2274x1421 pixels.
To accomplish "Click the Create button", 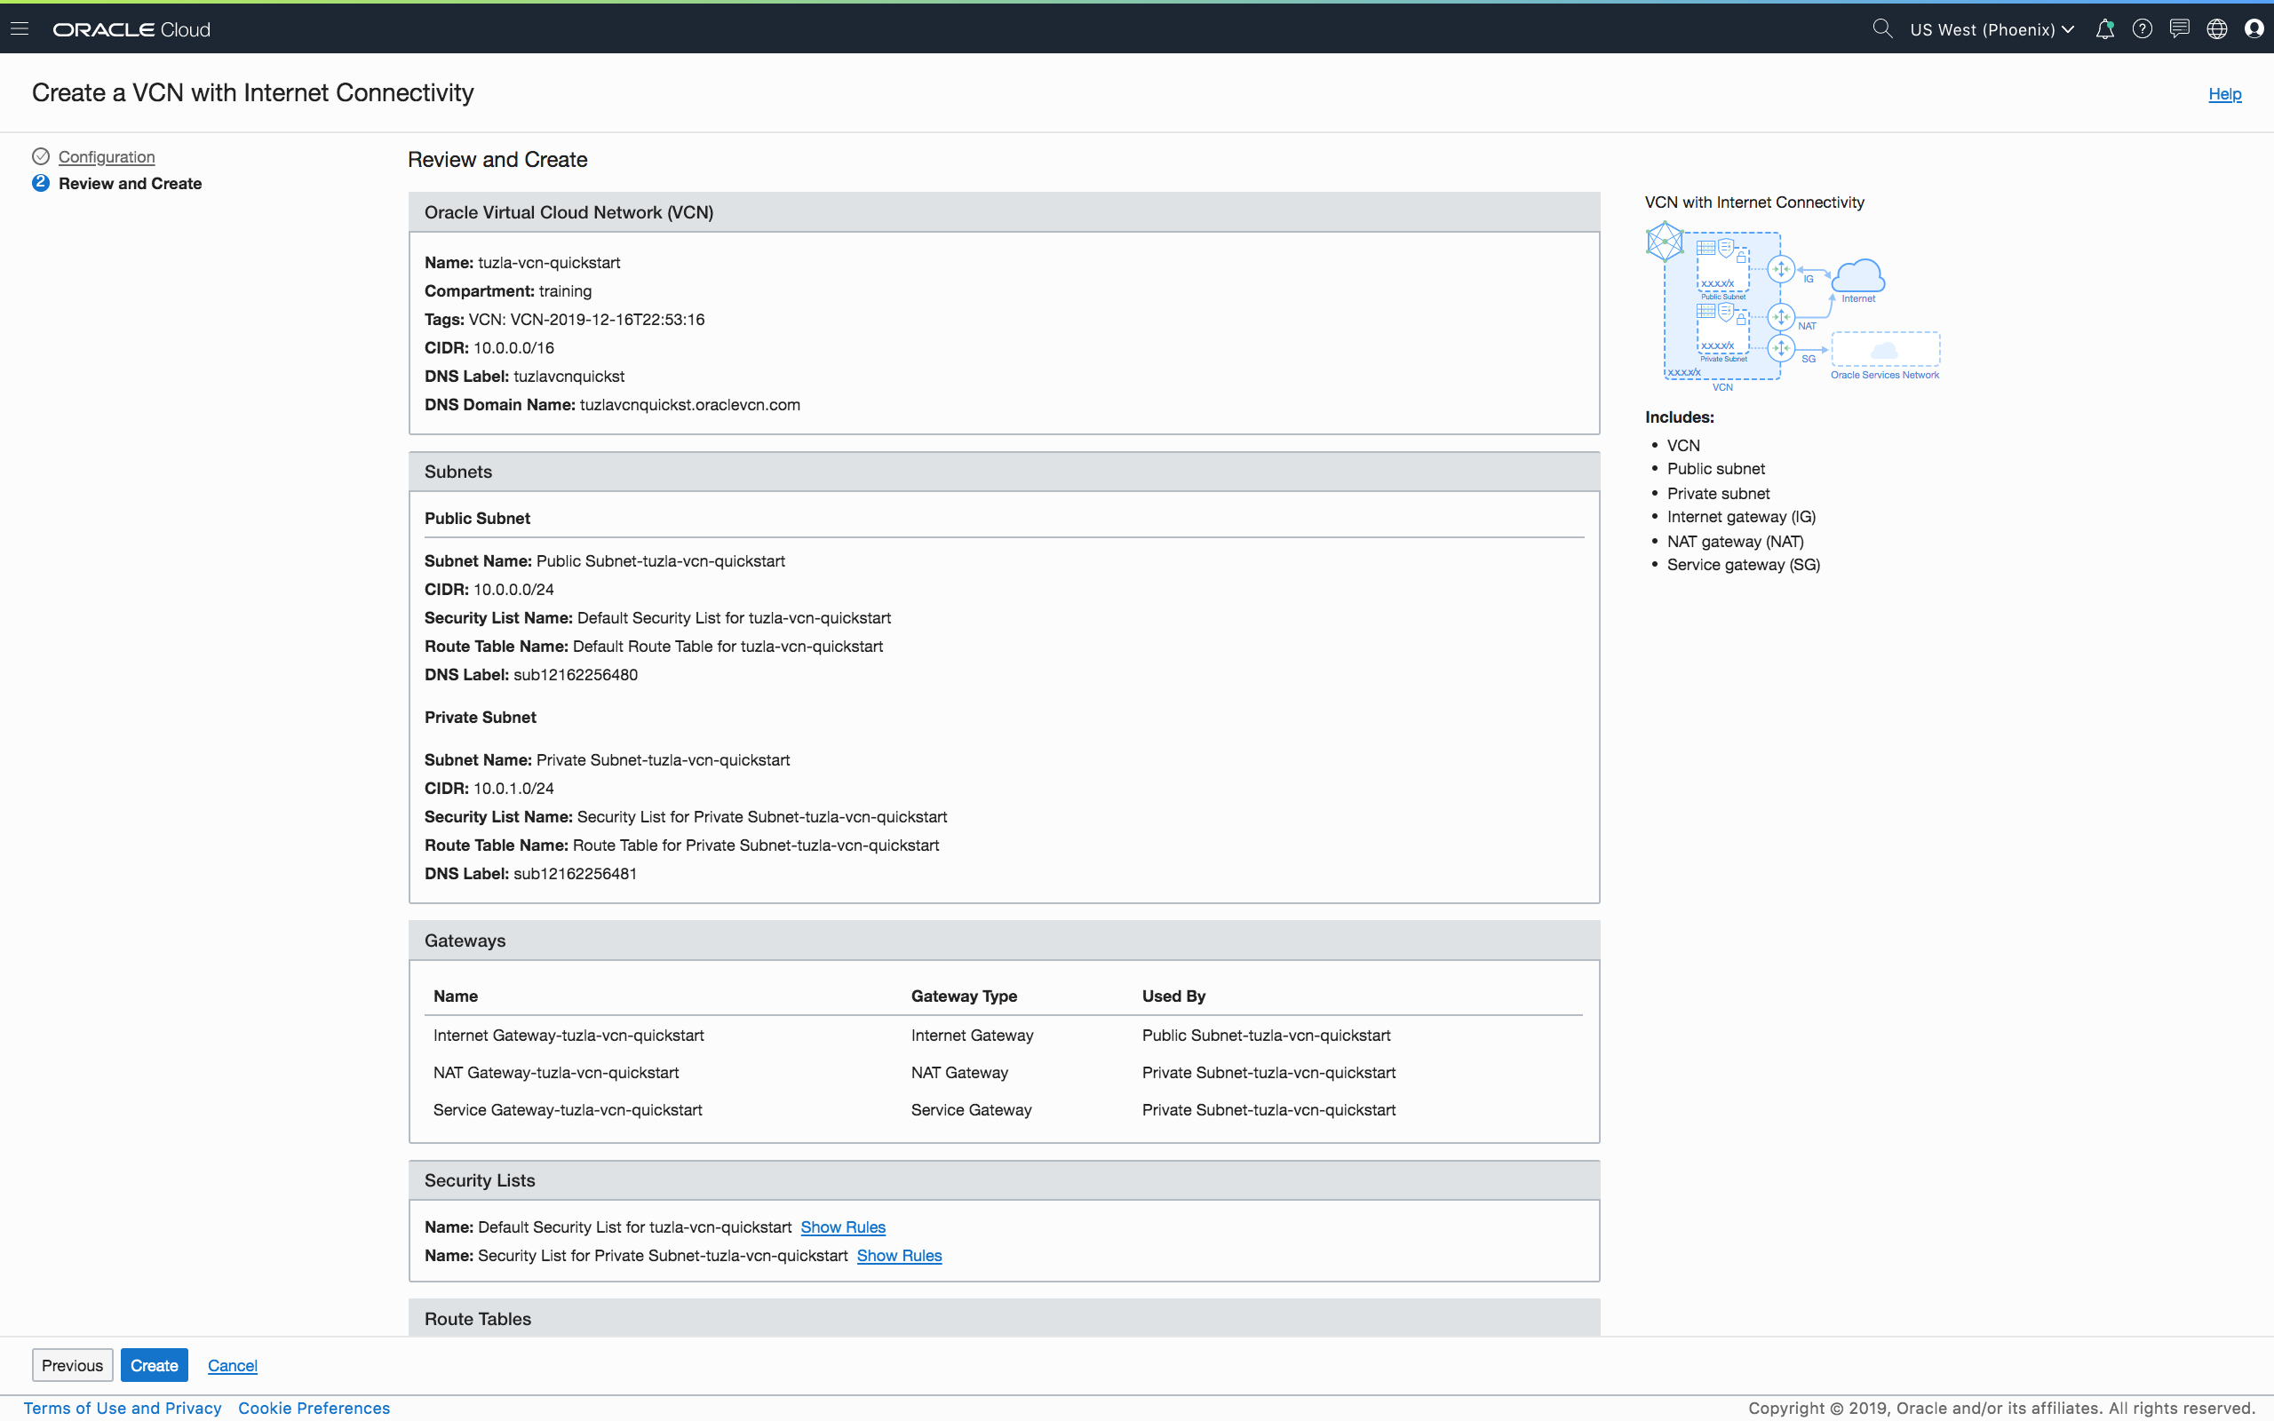I will pos(154,1365).
